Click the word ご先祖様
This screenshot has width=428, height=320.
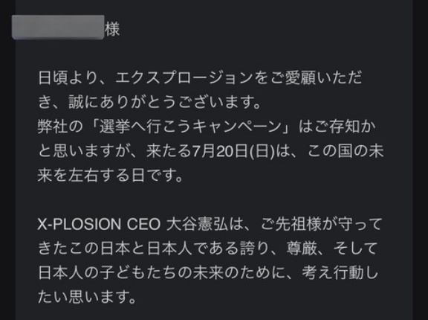pyautogui.click(x=291, y=224)
